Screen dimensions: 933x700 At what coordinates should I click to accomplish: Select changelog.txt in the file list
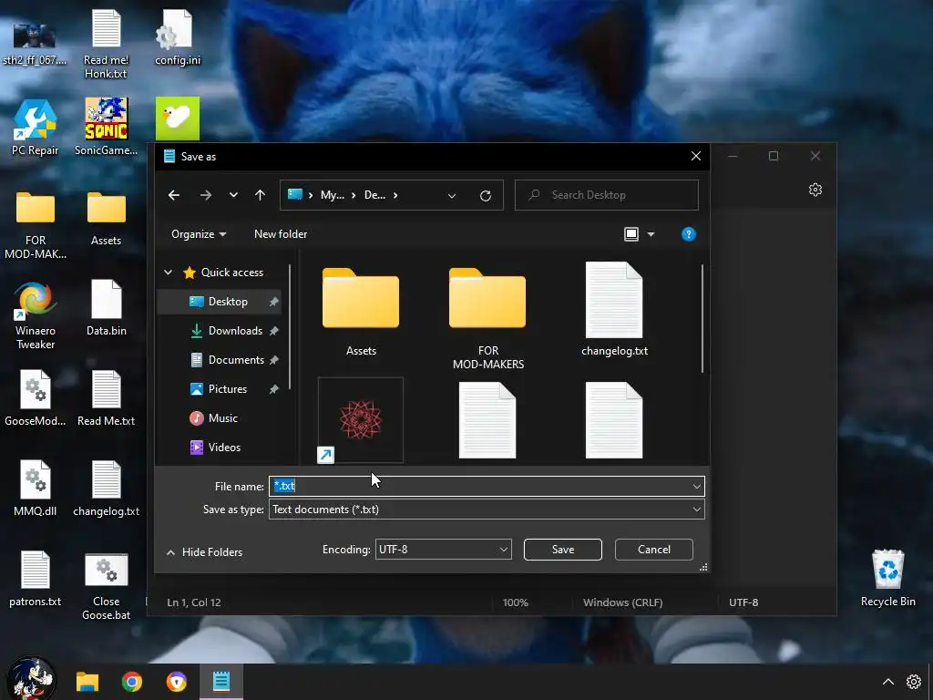(x=614, y=311)
